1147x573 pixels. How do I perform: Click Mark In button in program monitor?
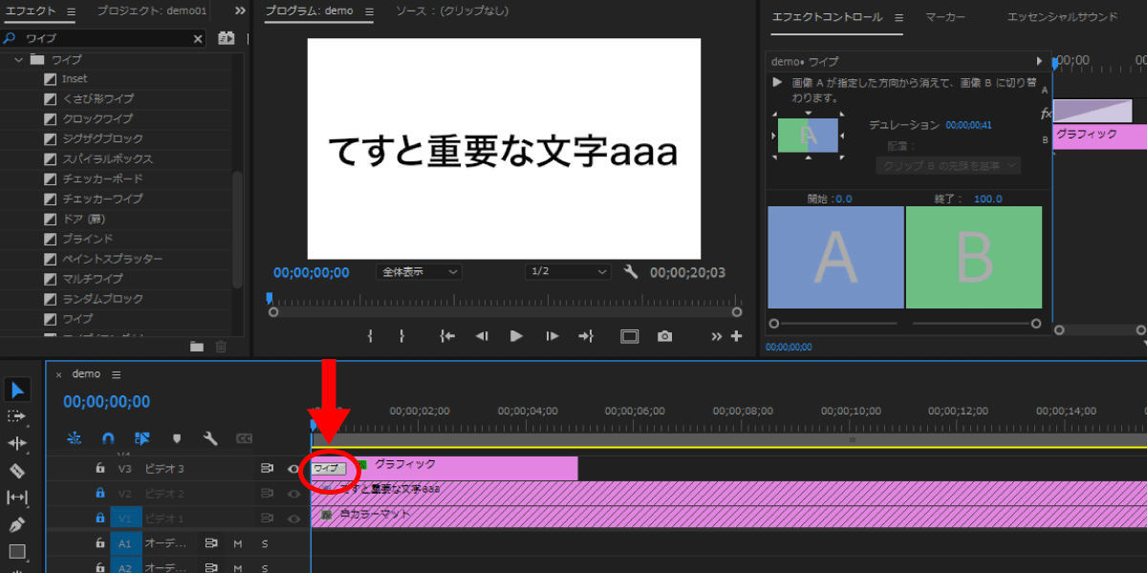pos(370,336)
